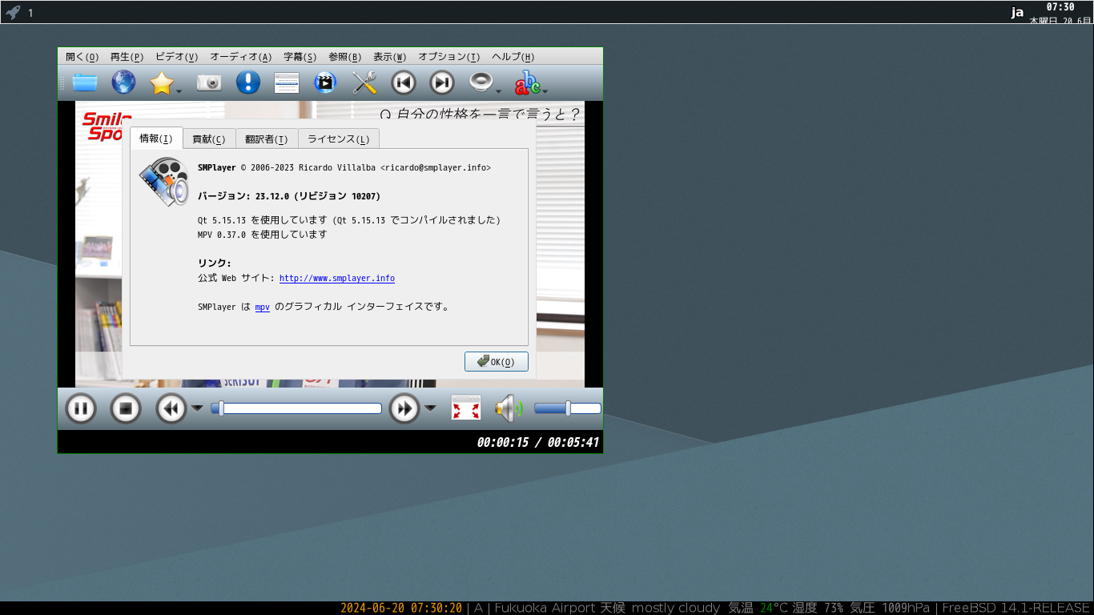Click the SMPlayer logo in about dialog

pyautogui.click(x=164, y=182)
